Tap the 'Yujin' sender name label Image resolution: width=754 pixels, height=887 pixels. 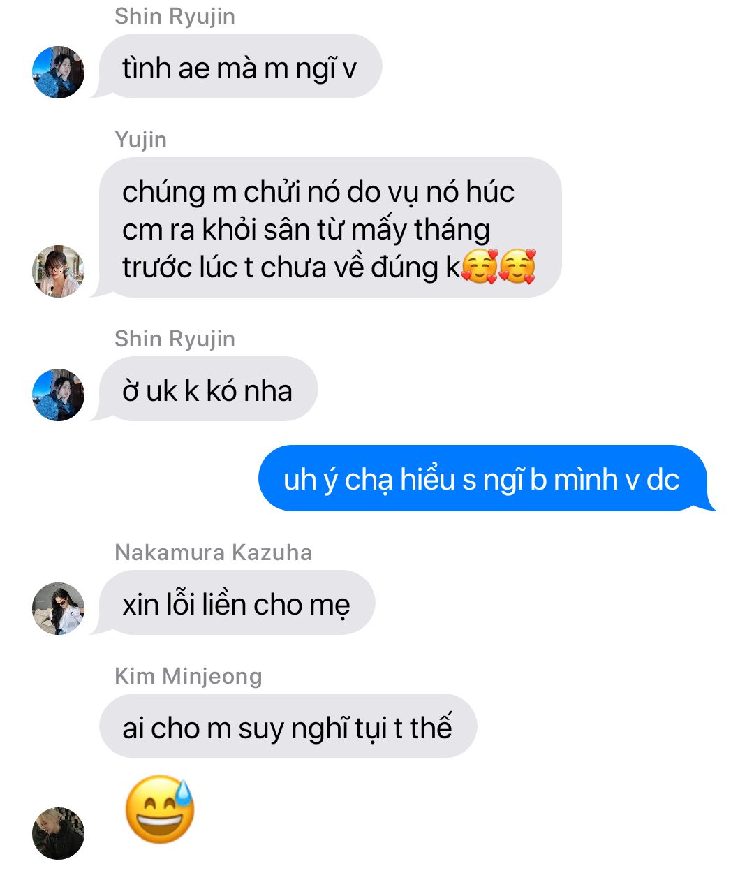[141, 140]
